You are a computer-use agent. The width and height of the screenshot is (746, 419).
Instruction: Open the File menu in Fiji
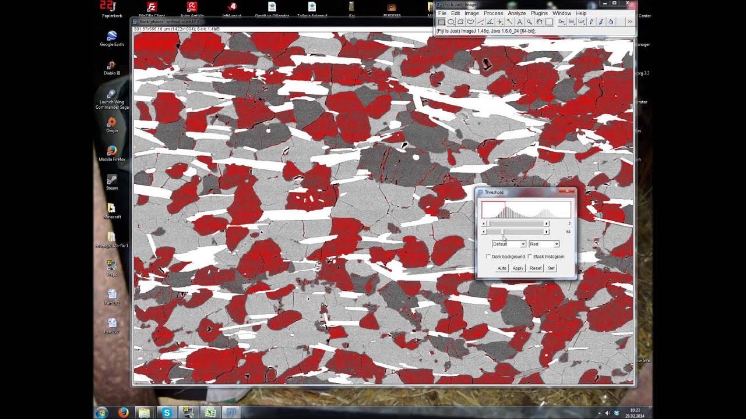click(442, 13)
